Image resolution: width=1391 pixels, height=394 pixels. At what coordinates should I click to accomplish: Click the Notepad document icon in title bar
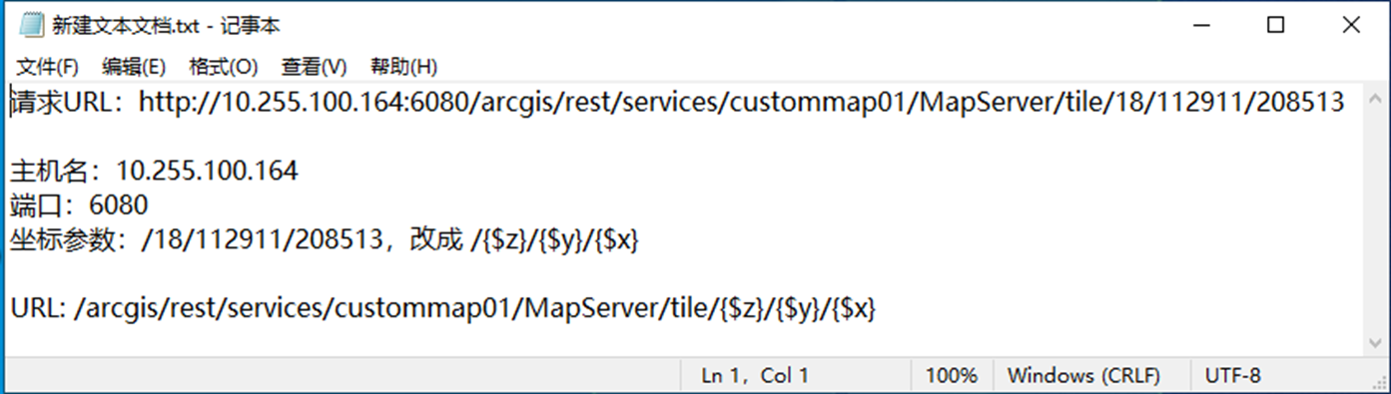[x=30, y=26]
